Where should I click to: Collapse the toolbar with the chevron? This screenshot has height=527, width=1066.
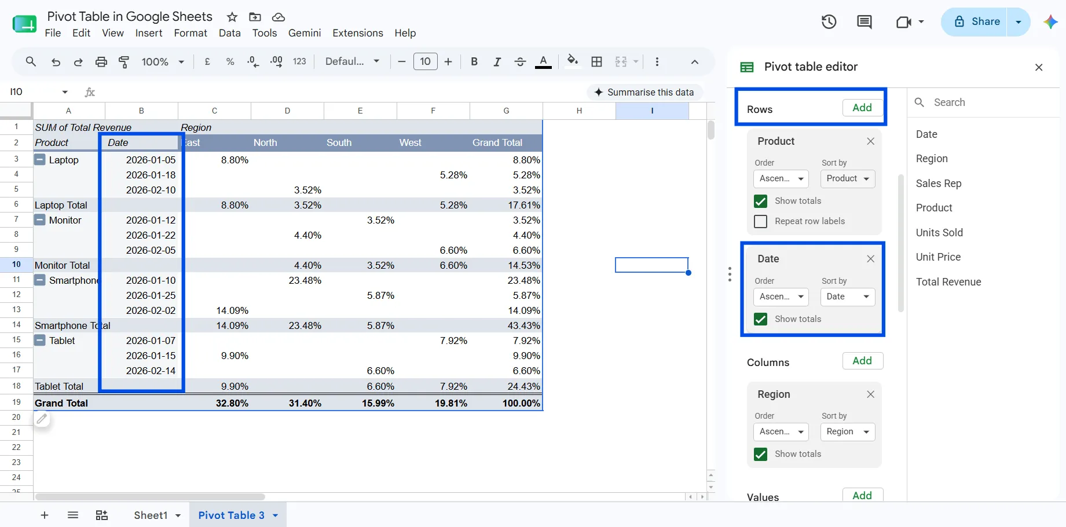click(695, 62)
